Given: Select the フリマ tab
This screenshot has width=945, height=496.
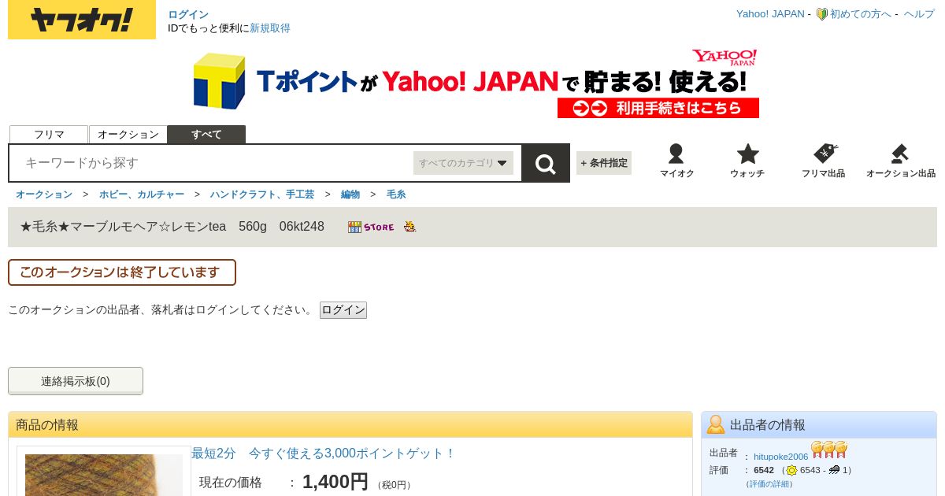Looking at the screenshot, I should pos(49,135).
